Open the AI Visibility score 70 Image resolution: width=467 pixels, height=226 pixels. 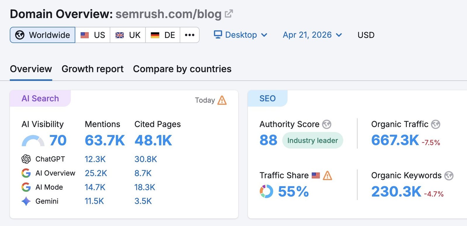pos(58,140)
